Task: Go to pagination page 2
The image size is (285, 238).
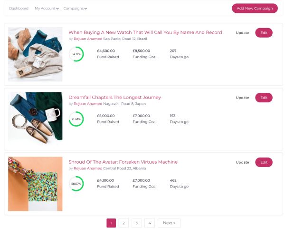Action: pyautogui.click(x=123, y=223)
